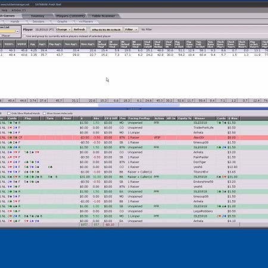Select the Graphs sub-tab
268x268 pixels.
point(62,21)
